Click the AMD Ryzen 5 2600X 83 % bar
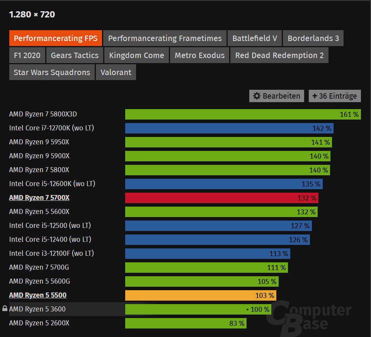Image resolution: width=371 pixels, height=337 pixels. click(186, 323)
